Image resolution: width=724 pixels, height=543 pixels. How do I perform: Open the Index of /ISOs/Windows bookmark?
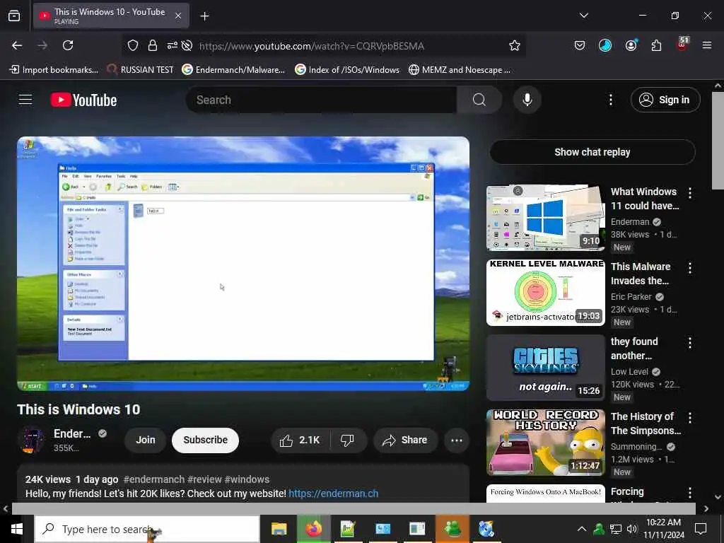click(x=347, y=70)
